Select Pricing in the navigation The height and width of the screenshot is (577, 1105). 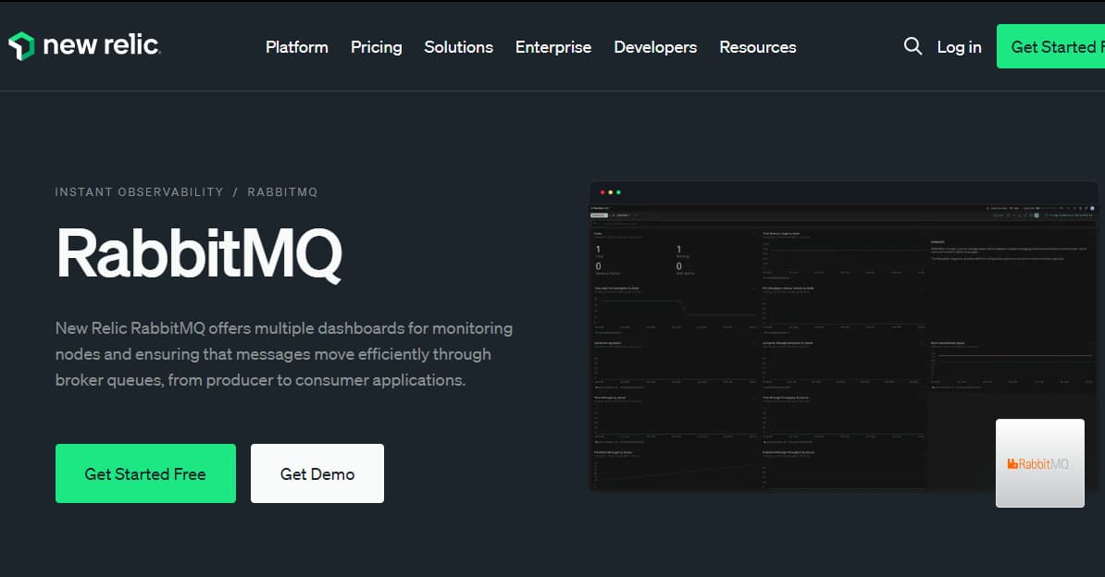(376, 47)
